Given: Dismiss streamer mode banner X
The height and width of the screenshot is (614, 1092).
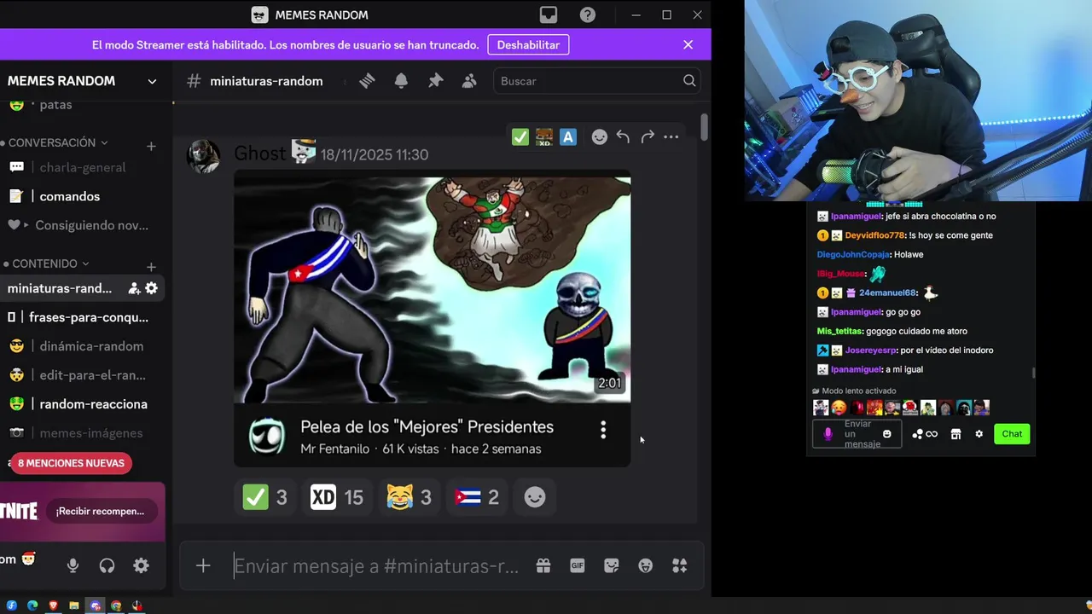Looking at the screenshot, I should pyautogui.click(x=688, y=44).
